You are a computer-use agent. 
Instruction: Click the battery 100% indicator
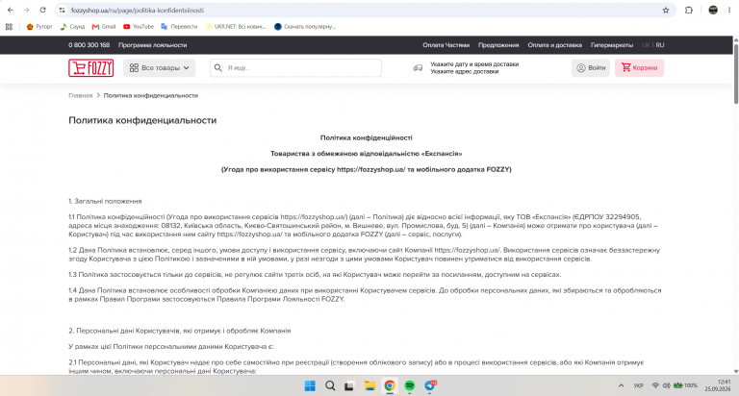(x=685, y=385)
